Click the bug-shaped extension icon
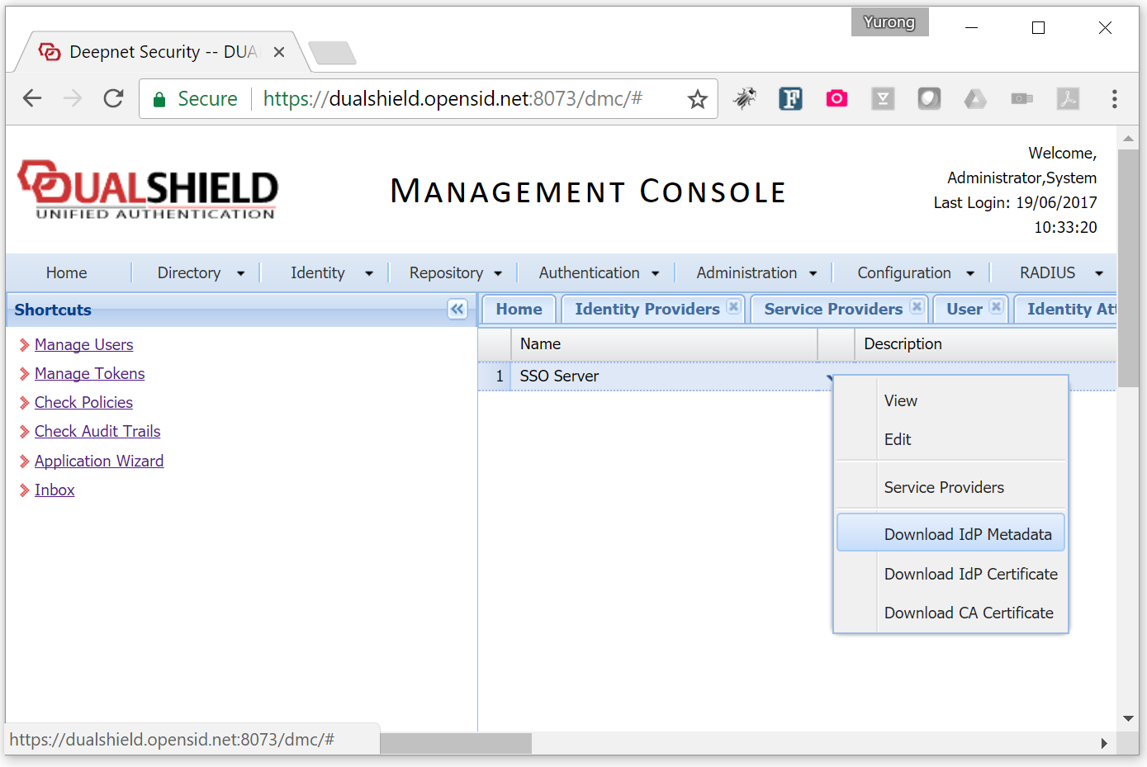This screenshot has width=1147, height=767. pyautogui.click(x=744, y=99)
